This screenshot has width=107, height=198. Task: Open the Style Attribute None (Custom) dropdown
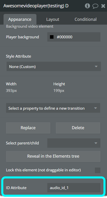pyautogui.click(x=54, y=67)
